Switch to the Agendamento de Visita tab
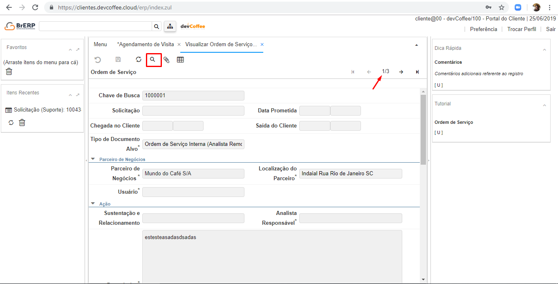The image size is (558, 284). [x=146, y=44]
